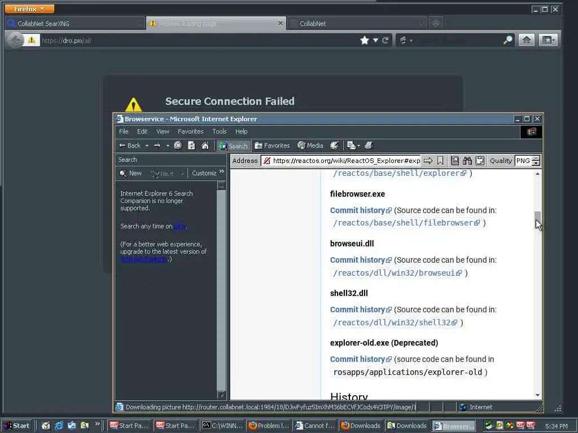The height and width of the screenshot is (433, 578).
Task: Open IE File menu
Action: [x=124, y=131]
